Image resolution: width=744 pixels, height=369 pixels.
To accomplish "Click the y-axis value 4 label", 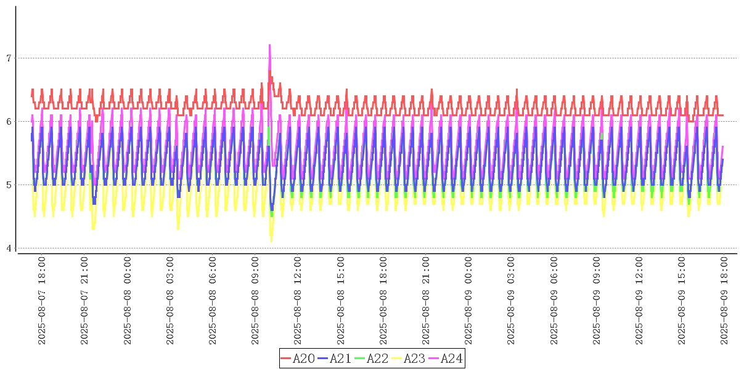I will tap(9, 248).
